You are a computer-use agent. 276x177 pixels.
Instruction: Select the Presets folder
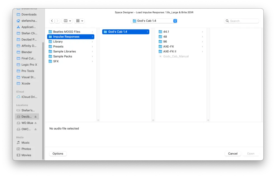click(x=71, y=47)
